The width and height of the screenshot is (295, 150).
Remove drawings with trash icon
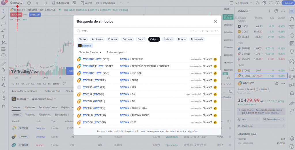tap(3, 106)
